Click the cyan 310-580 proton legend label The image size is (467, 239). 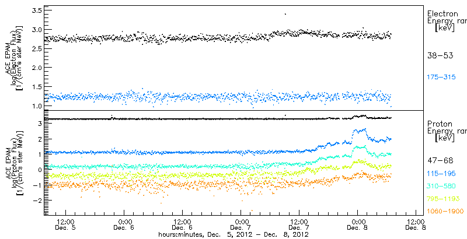pos(441,187)
